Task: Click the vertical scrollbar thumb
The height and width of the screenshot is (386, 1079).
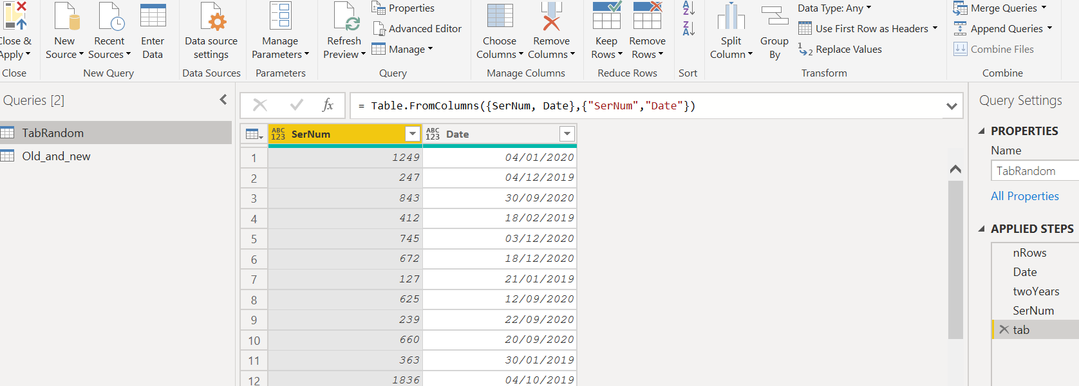Action: click(955, 259)
